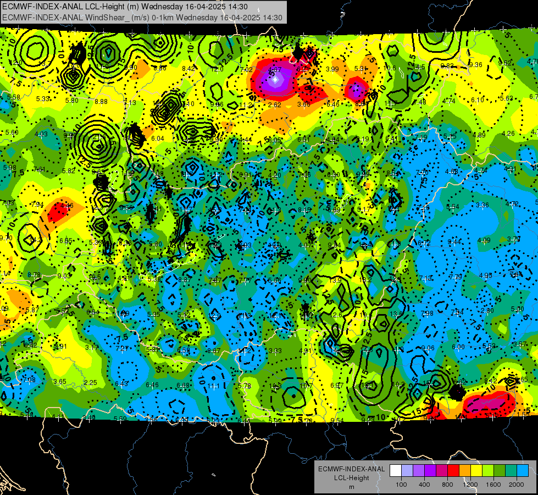Click the legend tick label 100
The height and width of the screenshot is (495, 538).
coord(401,485)
